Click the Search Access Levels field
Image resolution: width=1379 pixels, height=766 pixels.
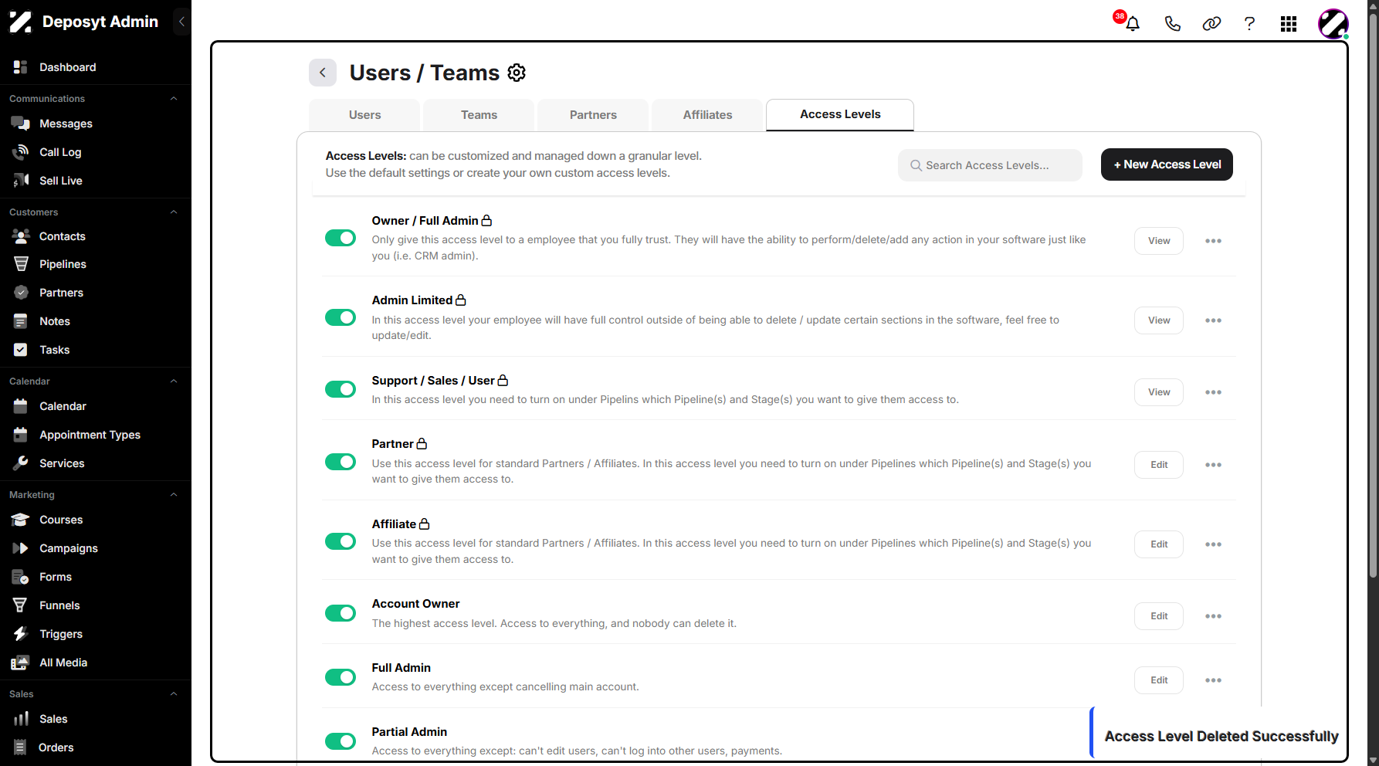click(990, 165)
